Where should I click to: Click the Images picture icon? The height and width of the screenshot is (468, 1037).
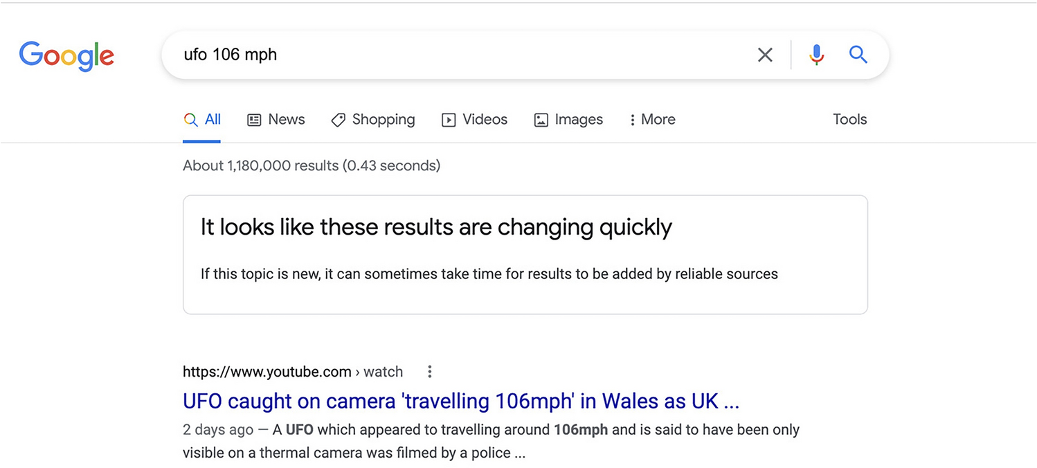(x=541, y=120)
